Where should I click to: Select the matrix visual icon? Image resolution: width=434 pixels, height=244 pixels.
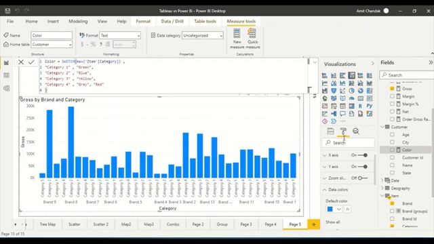[351, 106]
